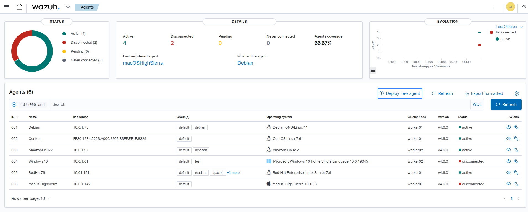
Task: View details eye icon for Windows10 agent
Action: coord(508,161)
